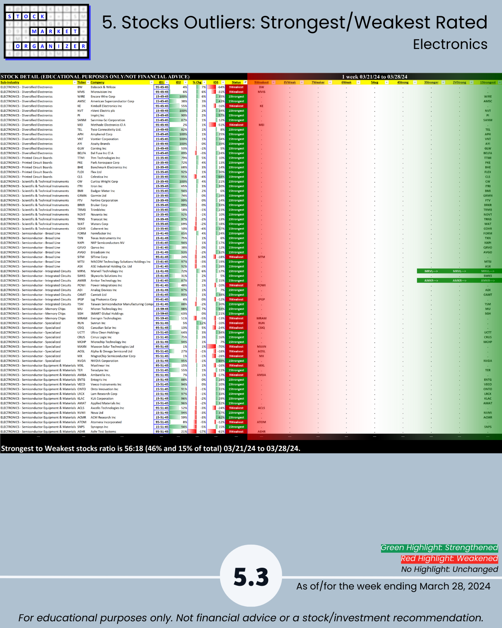Click ID1 value for Aehr Test Systems
The image size is (502, 628).
pyautogui.click(x=162, y=432)
